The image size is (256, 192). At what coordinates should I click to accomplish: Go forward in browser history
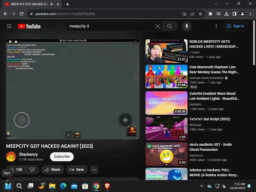(13, 14)
